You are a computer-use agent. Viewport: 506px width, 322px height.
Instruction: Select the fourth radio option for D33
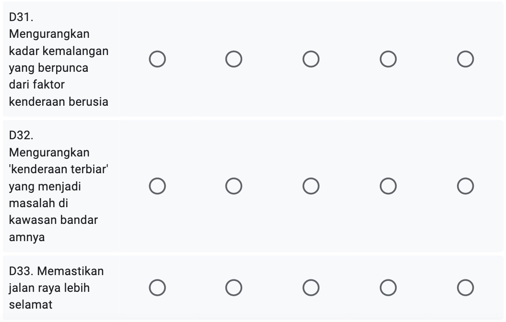tap(388, 288)
